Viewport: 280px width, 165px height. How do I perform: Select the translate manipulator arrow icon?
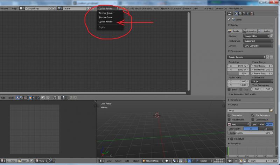click(189, 161)
